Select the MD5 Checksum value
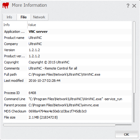This screenshot has width=140, height=140. (x=58, y=111)
